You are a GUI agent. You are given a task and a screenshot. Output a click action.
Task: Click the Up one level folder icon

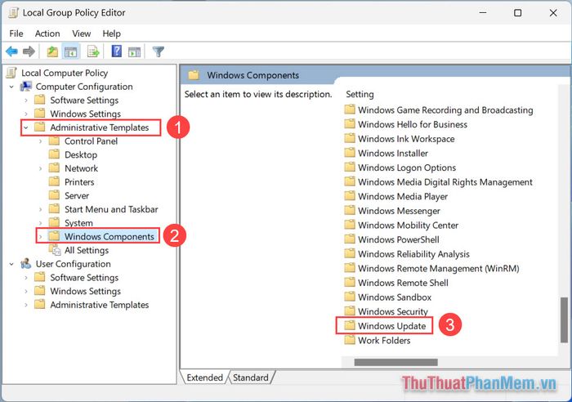tap(52, 51)
